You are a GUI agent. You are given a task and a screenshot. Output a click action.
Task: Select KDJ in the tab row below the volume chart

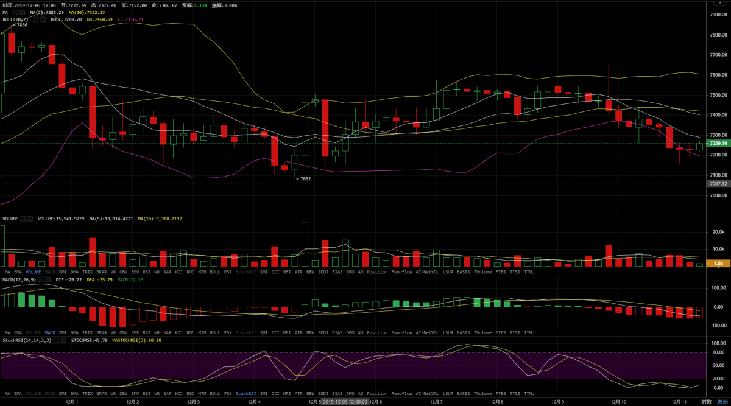178,272
